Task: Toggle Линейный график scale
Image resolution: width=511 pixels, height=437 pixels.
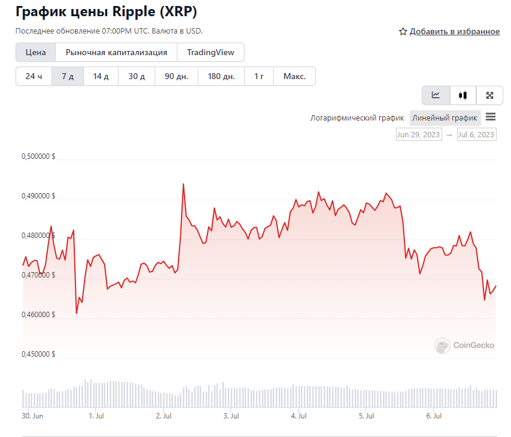Action: 445,117
